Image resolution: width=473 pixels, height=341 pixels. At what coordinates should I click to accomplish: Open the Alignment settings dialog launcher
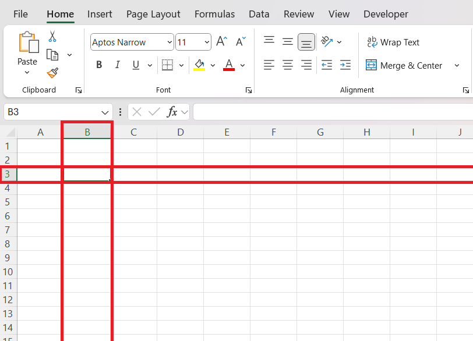(466, 90)
